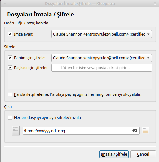Click the Cancel button

[143, 154]
